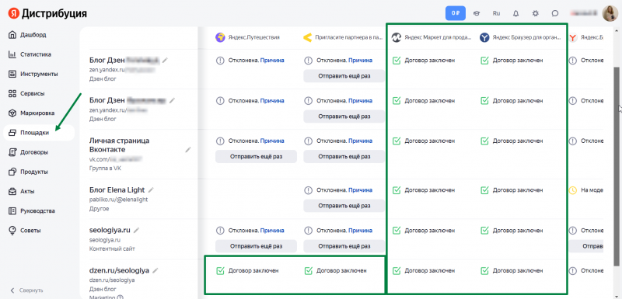Resend Пригласите партнера request for Вконтакте page
The image size is (622, 299).
[344, 156]
